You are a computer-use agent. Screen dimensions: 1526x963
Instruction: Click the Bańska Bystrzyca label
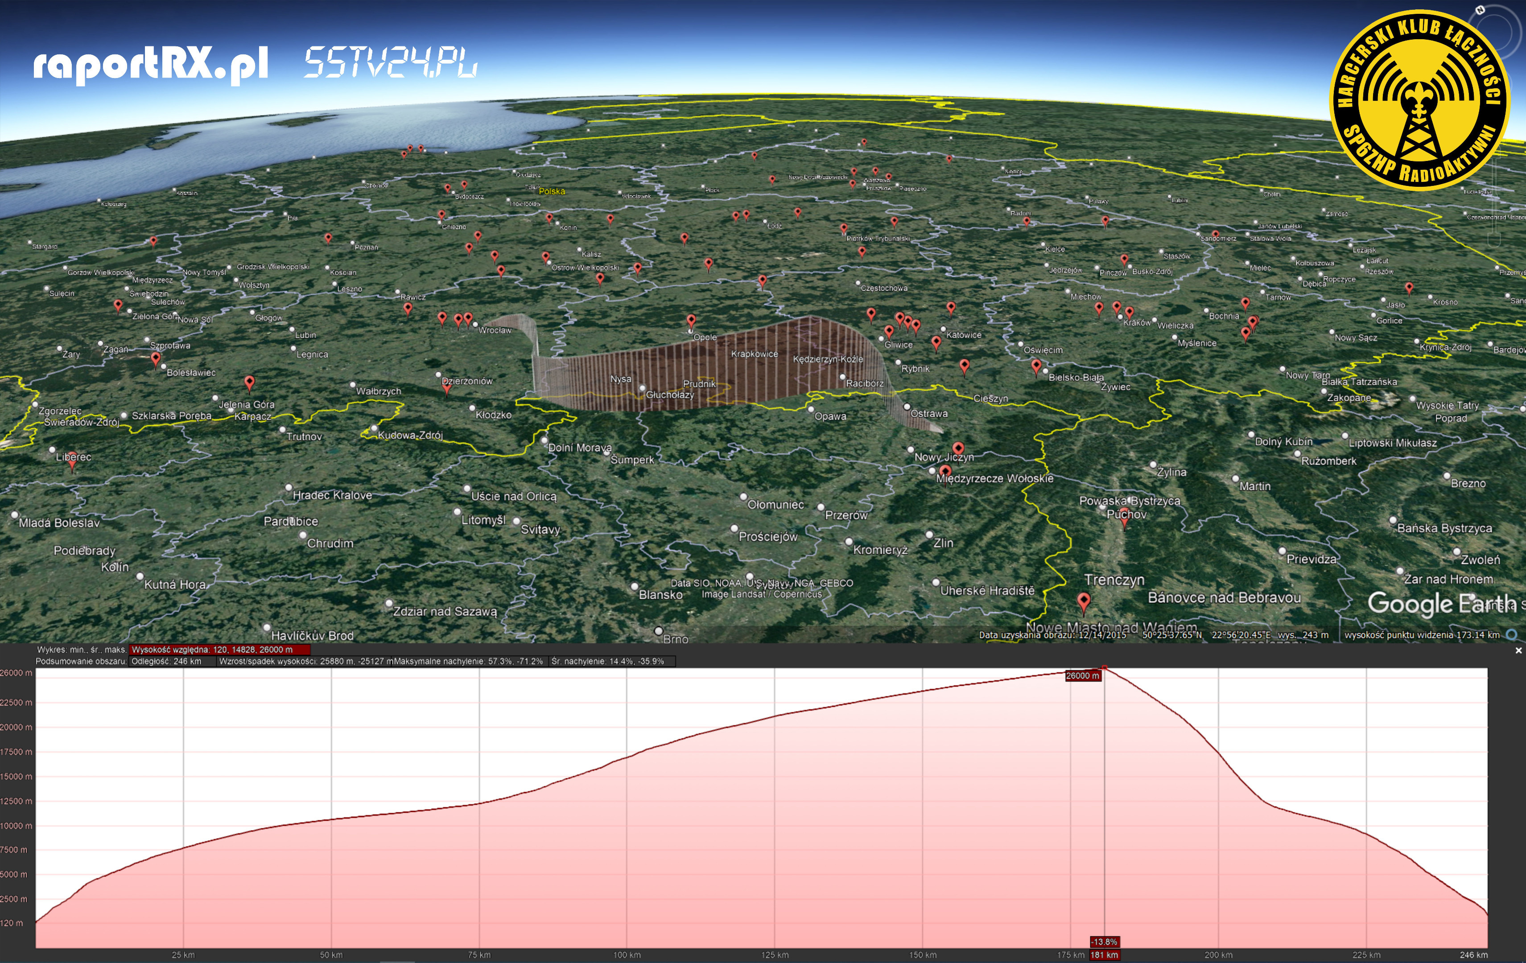tap(1444, 528)
